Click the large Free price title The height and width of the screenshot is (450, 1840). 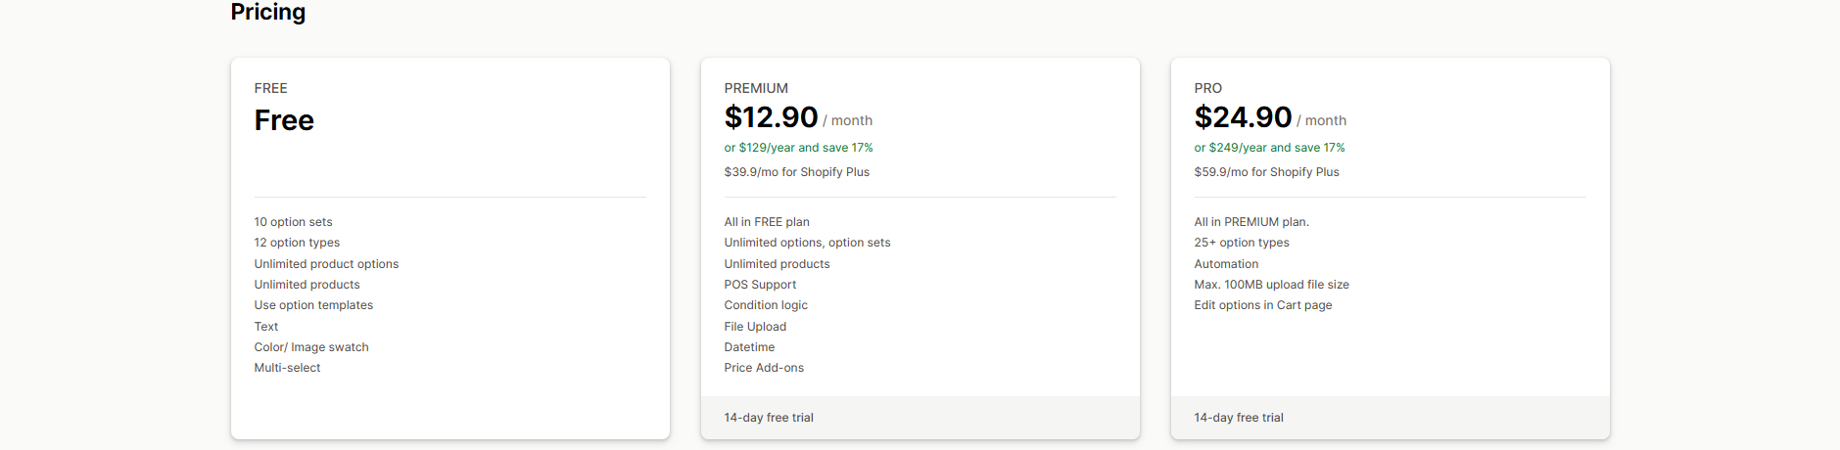point(284,120)
